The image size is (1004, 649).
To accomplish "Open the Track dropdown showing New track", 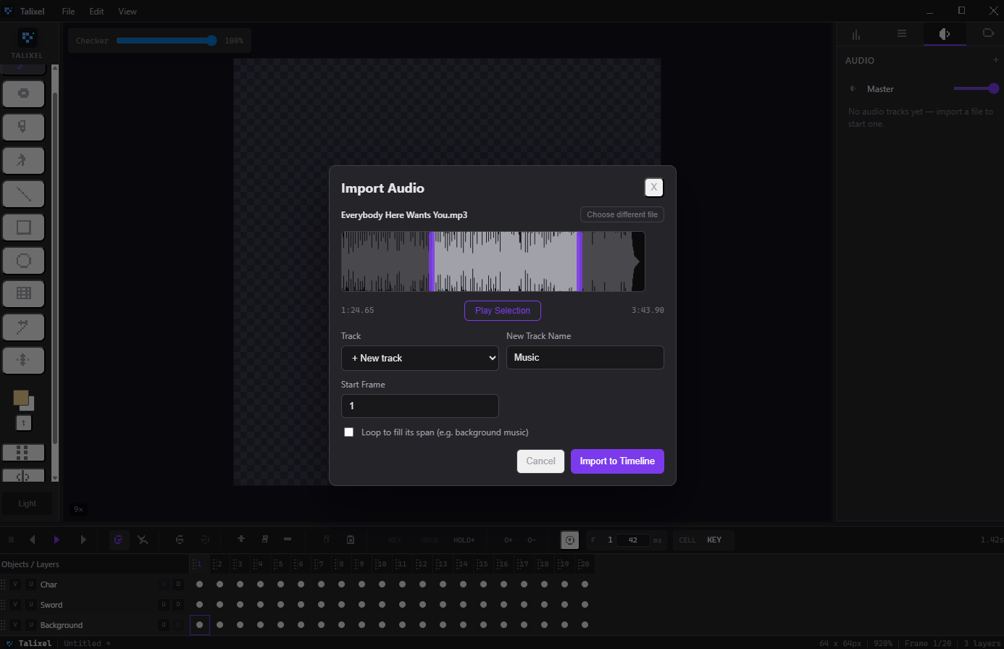I will [x=420, y=358].
